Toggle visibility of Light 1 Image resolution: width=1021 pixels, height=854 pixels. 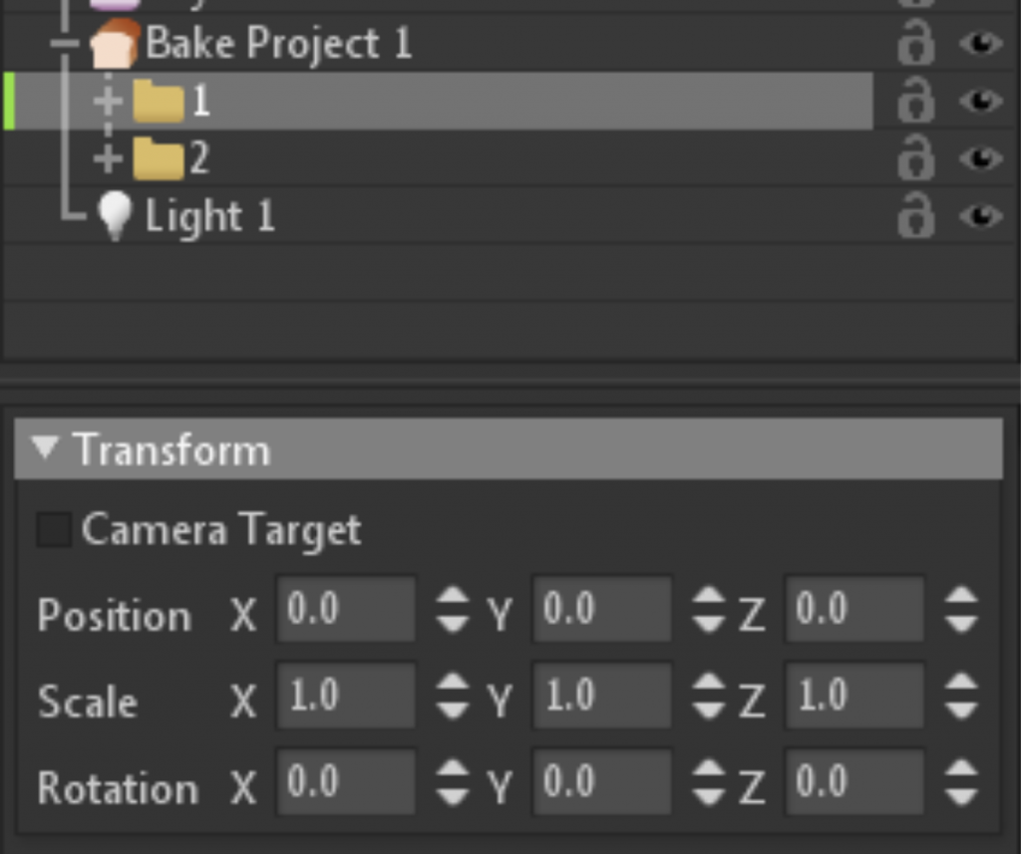981,215
